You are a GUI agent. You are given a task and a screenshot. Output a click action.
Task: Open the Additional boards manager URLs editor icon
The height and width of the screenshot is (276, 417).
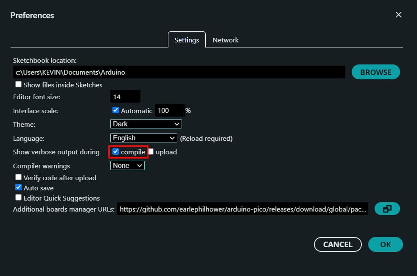coord(387,209)
